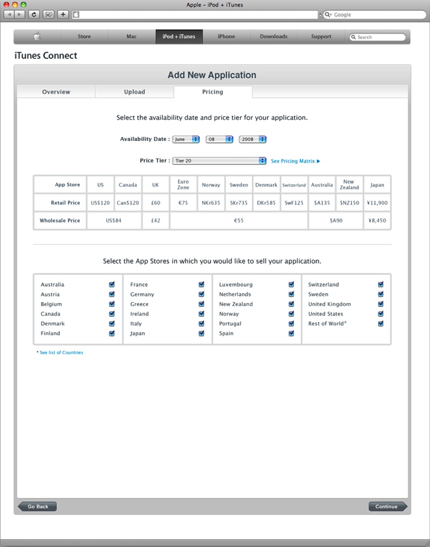Click See Pricing Matrix link
Image resolution: width=430 pixels, height=547 pixels.
(x=295, y=161)
